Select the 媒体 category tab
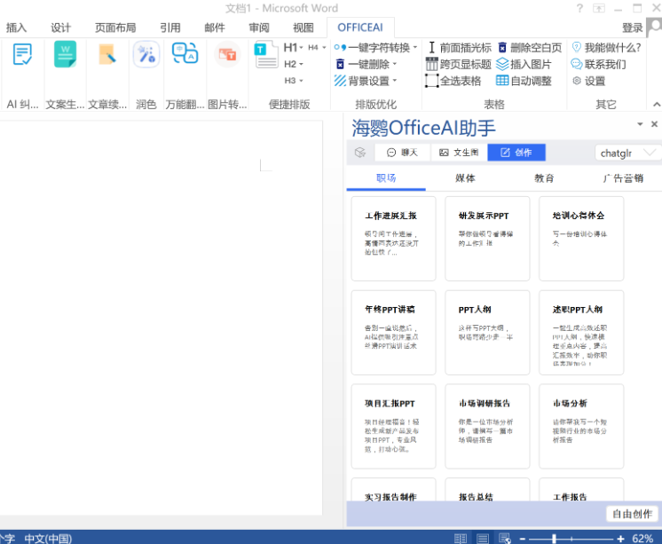Screen dimensions: 662x544 coord(465,178)
